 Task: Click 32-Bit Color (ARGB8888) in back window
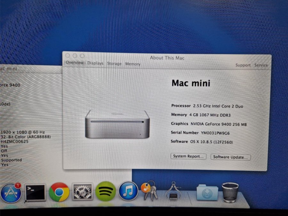click(26, 137)
